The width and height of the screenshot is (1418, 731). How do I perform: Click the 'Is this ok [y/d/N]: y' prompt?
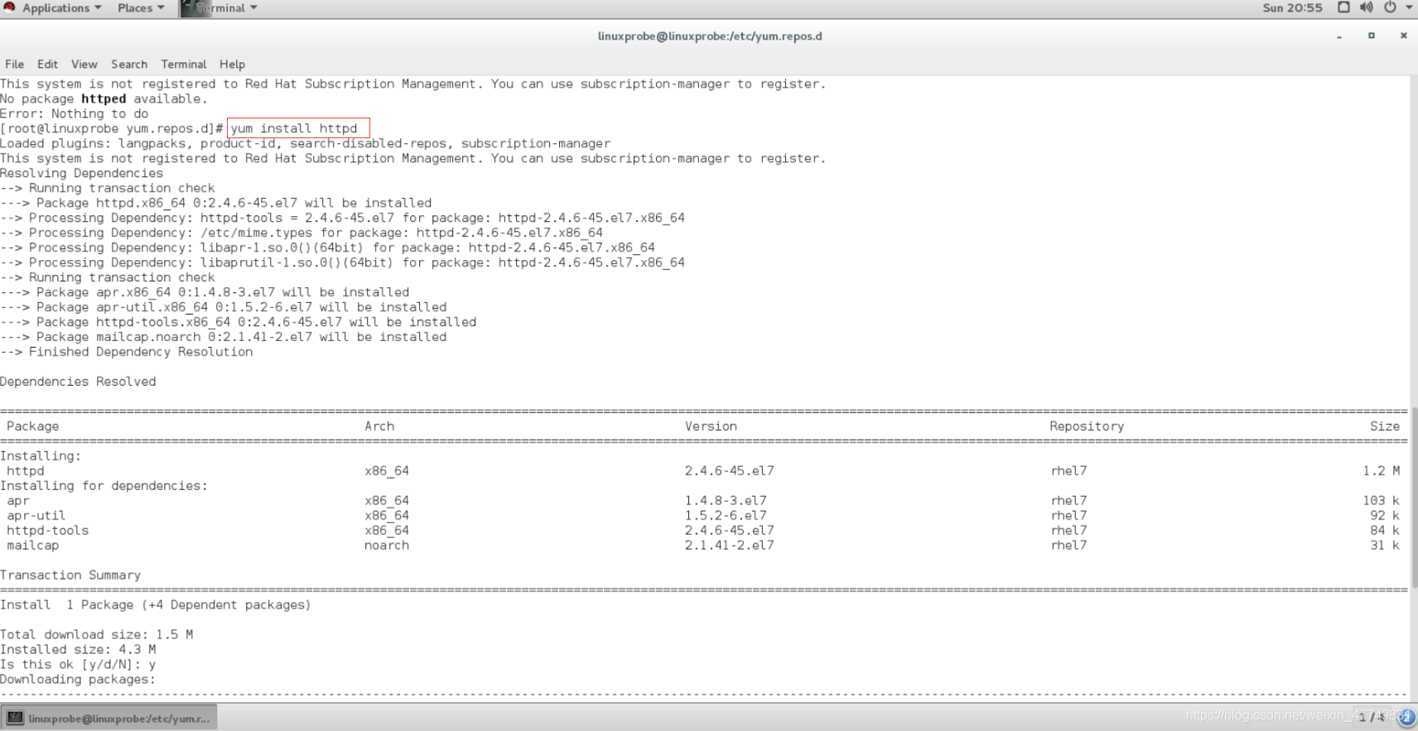(78, 665)
